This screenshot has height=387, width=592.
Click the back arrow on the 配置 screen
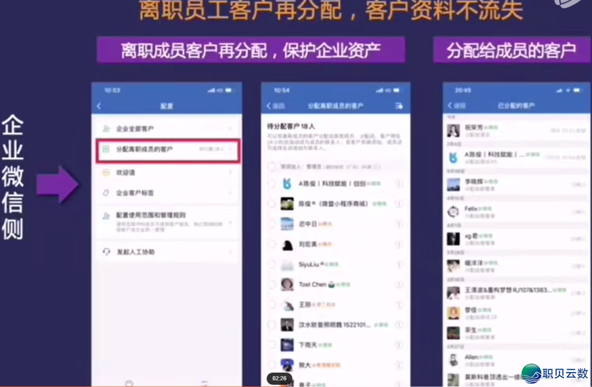tap(99, 105)
